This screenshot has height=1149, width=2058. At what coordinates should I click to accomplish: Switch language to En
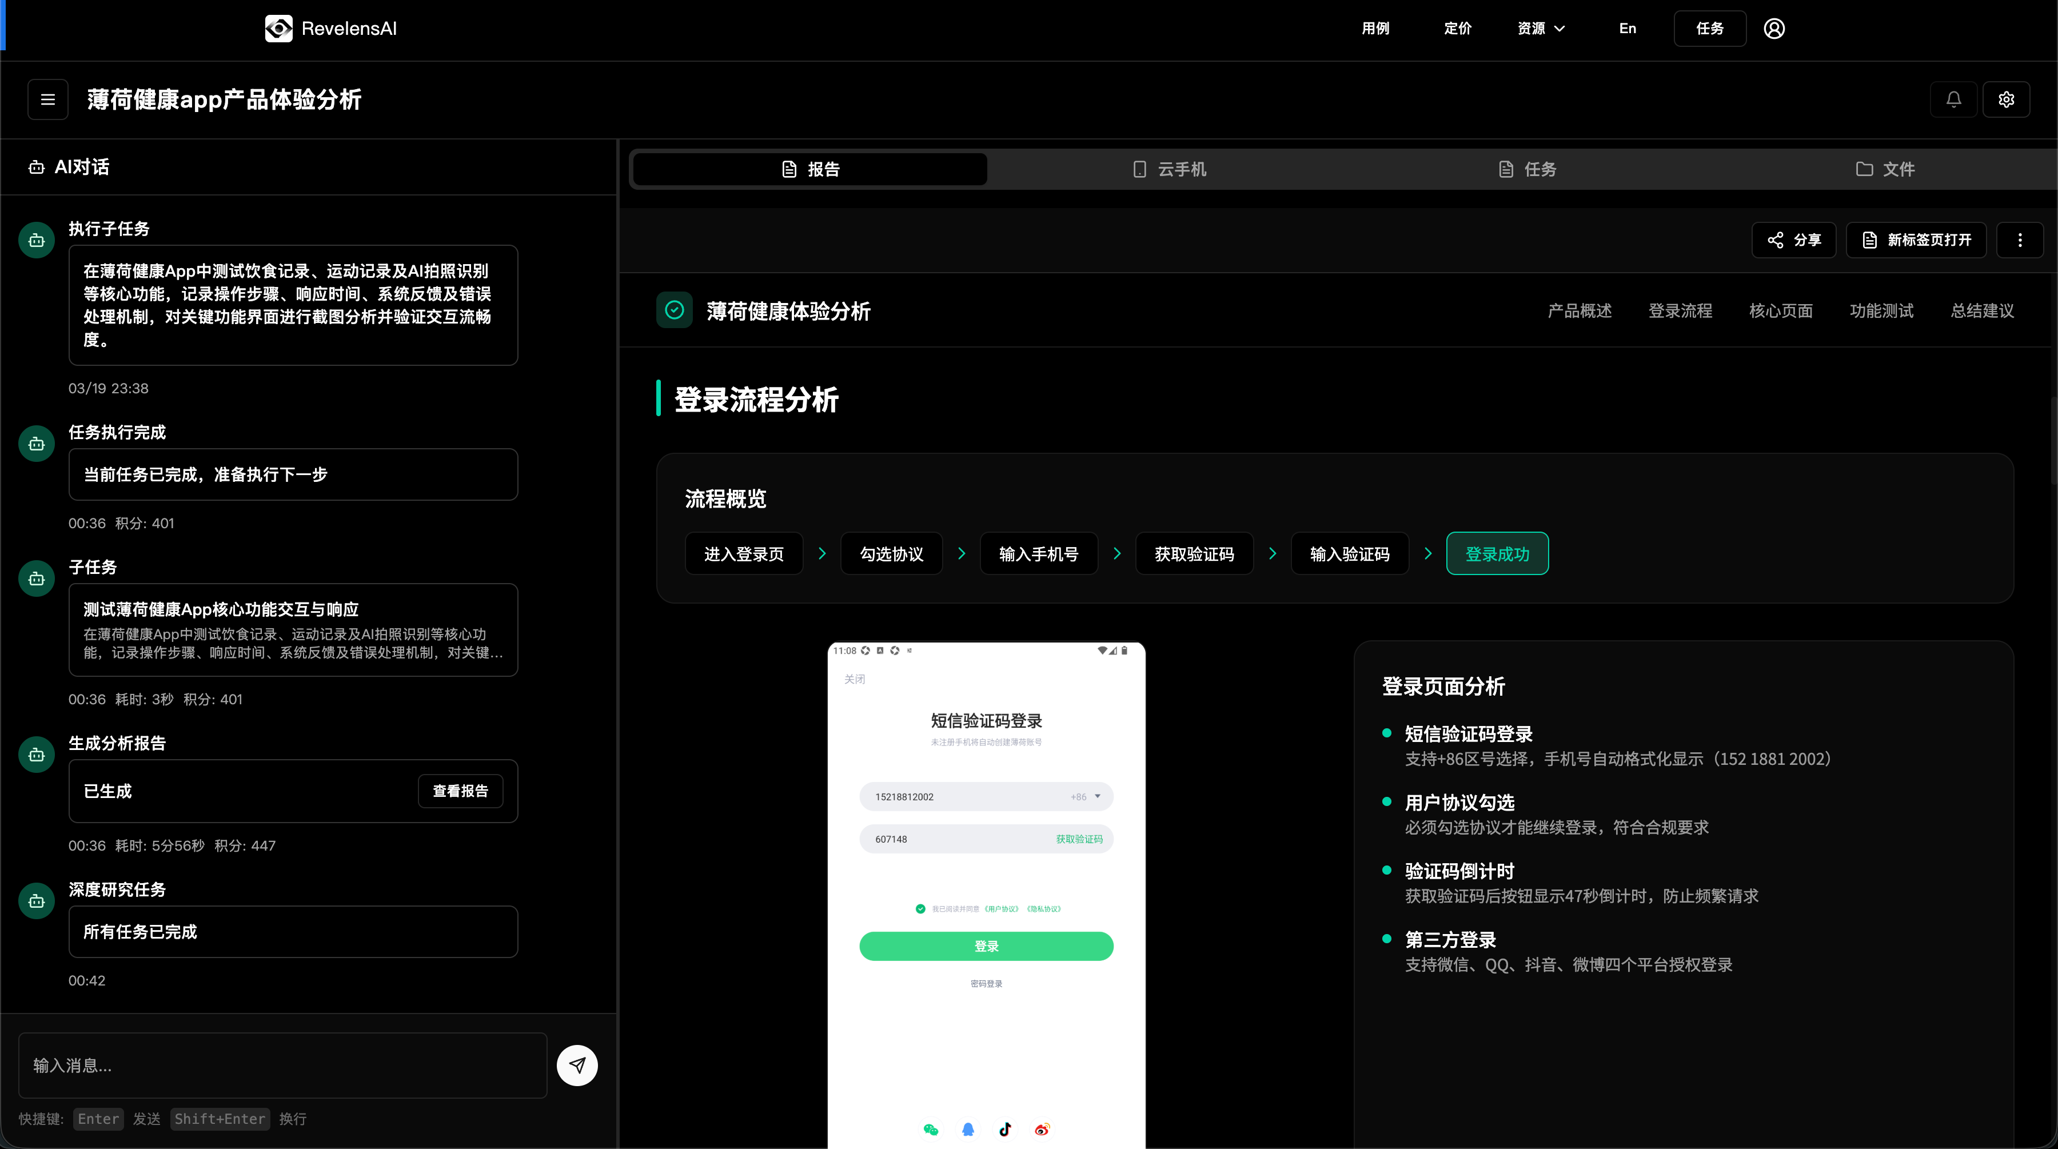[x=1628, y=29]
